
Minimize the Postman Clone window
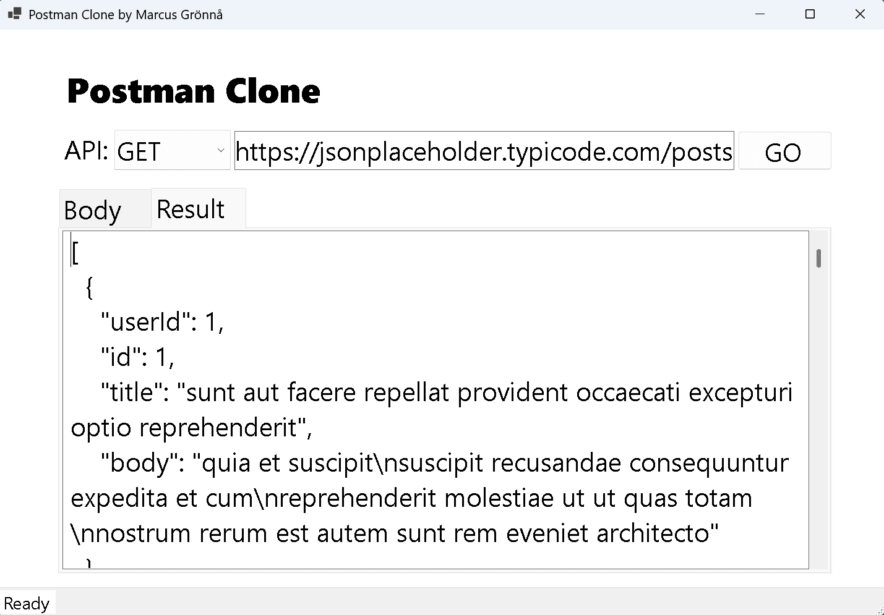(760, 14)
